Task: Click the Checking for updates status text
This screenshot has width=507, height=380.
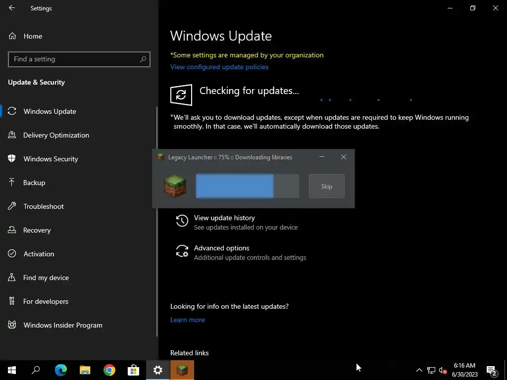Action: [x=249, y=91]
